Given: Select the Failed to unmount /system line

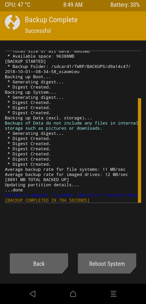Looking at the screenshot, I should click(x=71, y=195).
